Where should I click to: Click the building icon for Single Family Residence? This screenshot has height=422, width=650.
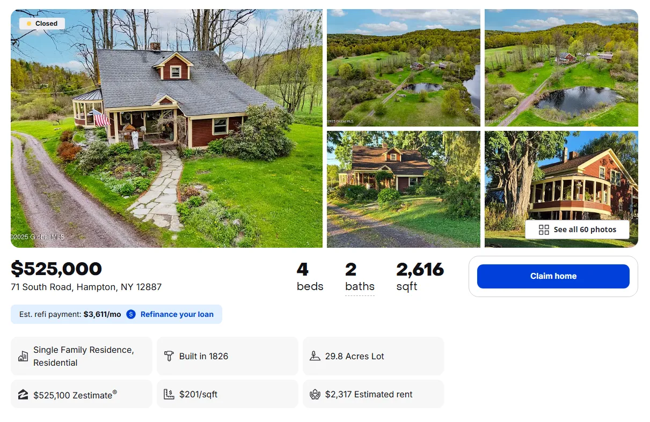23,356
